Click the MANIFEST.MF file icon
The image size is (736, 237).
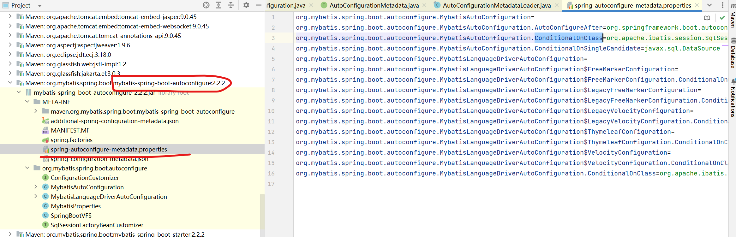[x=45, y=130]
